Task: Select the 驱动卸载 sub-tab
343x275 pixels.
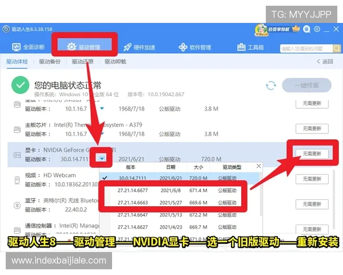Action: pyautogui.click(x=115, y=62)
